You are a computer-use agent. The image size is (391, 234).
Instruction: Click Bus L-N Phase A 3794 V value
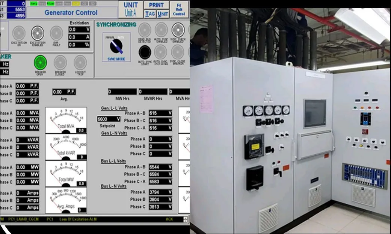click(x=160, y=192)
